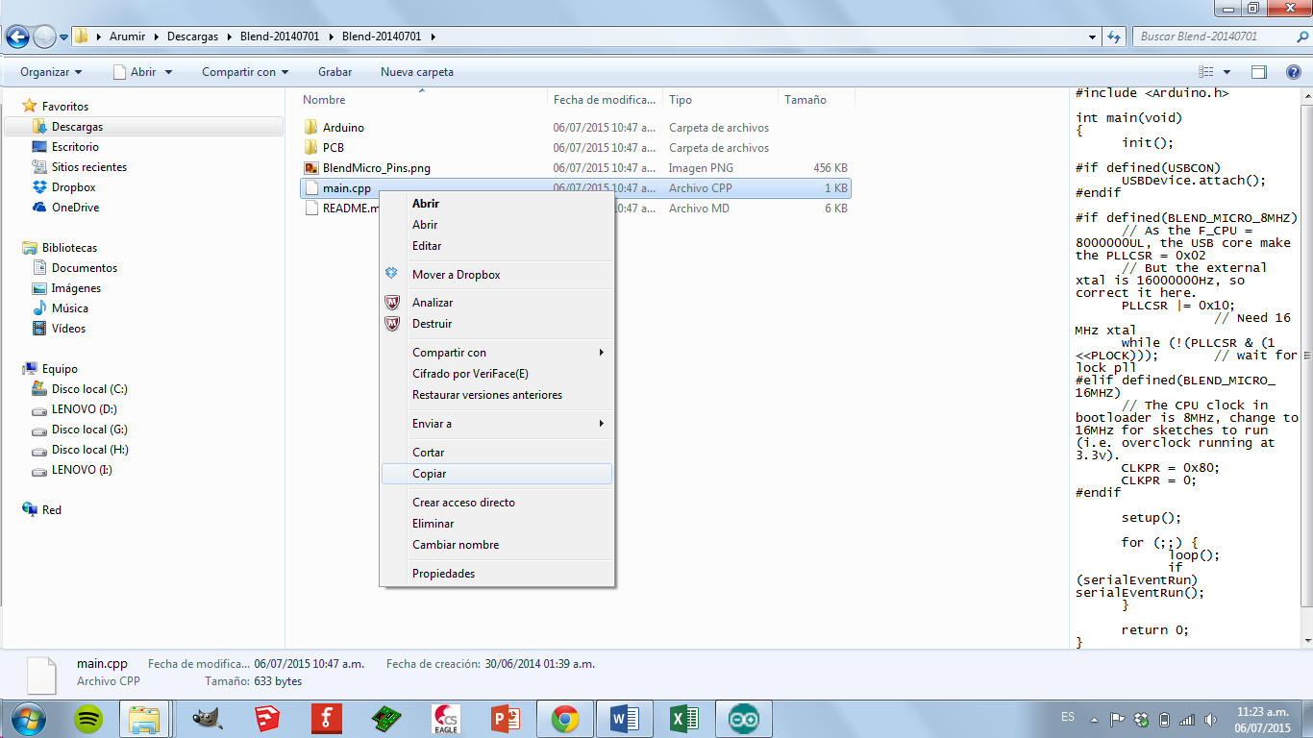Click the Descargas breadcrumb in address bar
The width and height of the screenshot is (1313, 738).
[x=192, y=37]
